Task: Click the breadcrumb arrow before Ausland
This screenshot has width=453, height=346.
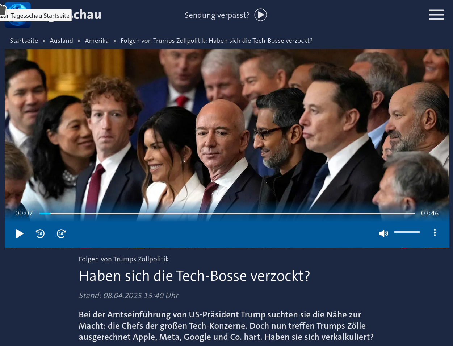Action: 44,41
